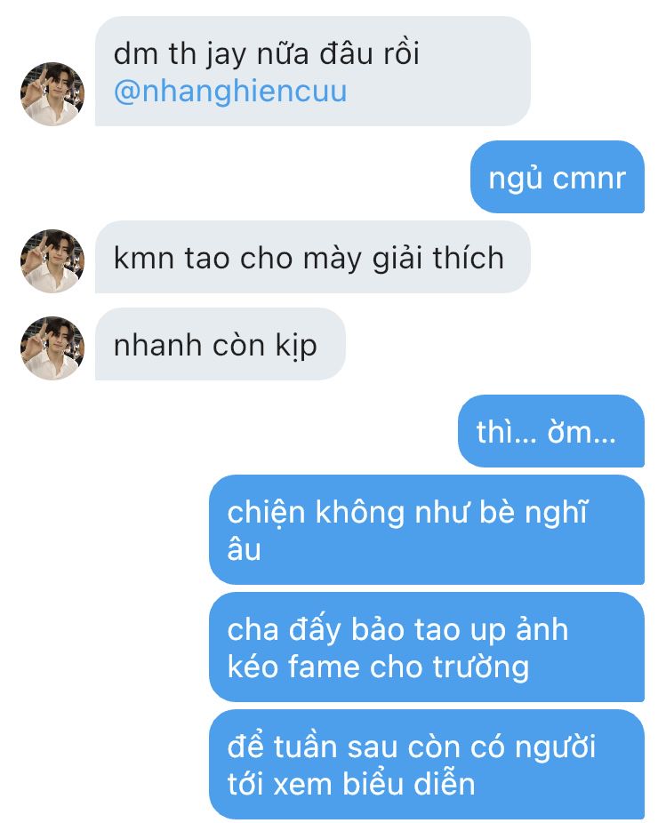Select the 'để tuần sau còn có người' bubble

(x=427, y=764)
